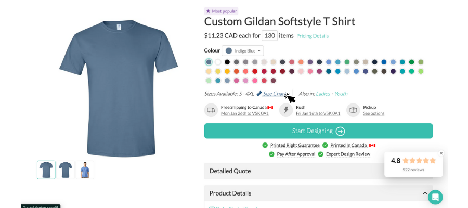Select the white colour swatch
This screenshot has width=468, height=208.
[218, 62]
